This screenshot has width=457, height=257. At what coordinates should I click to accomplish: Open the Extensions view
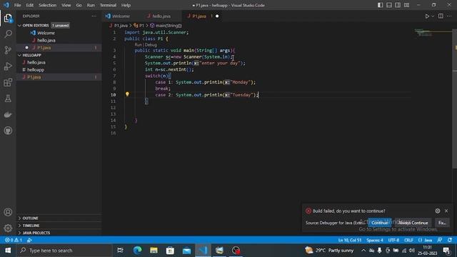(x=8, y=83)
